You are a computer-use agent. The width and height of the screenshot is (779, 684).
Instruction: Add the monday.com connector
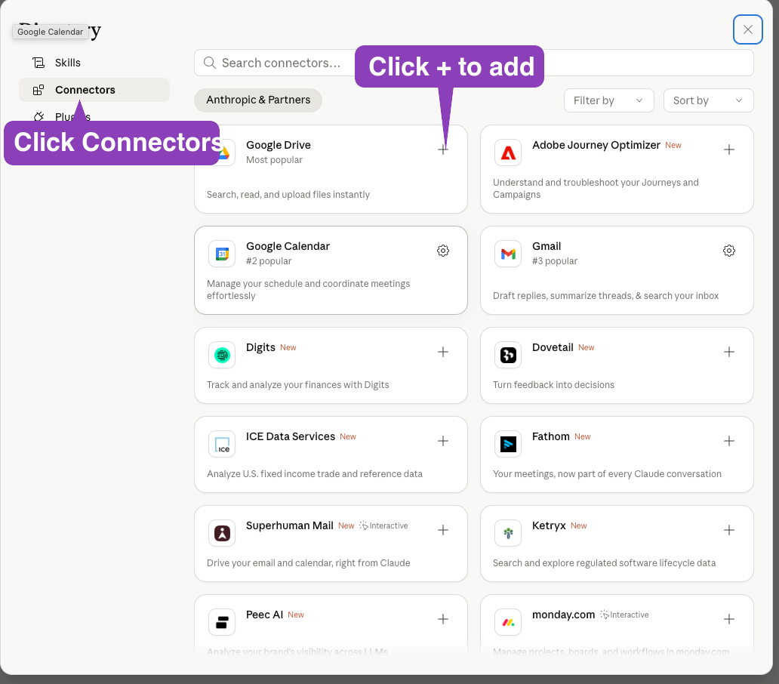click(x=729, y=619)
